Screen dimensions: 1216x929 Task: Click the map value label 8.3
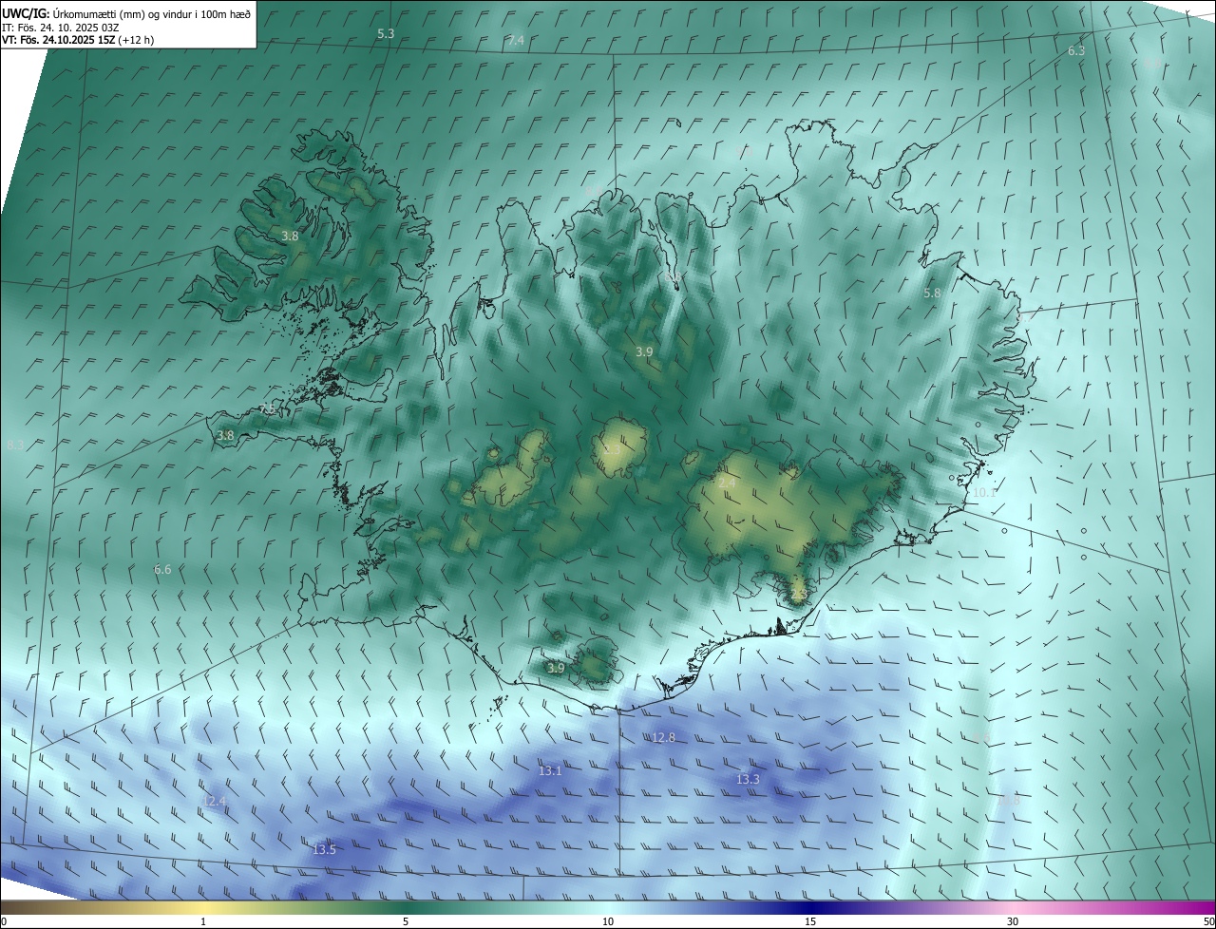pos(15,445)
